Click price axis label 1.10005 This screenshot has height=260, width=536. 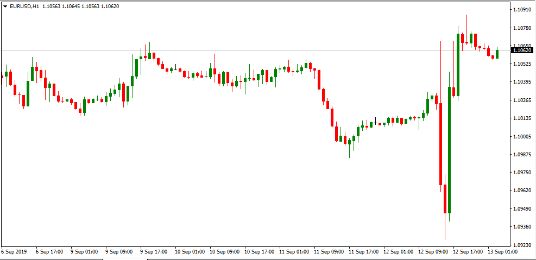pos(522,137)
